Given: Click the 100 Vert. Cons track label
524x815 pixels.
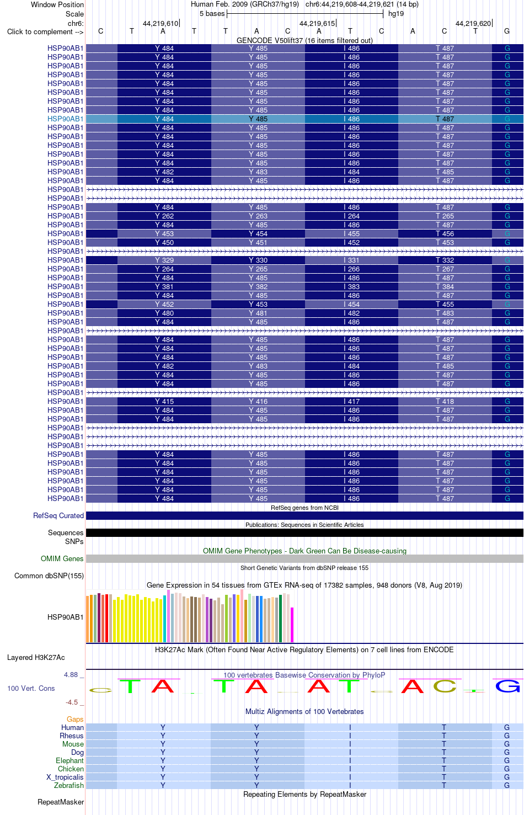Looking at the screenshot, I should [x=31, y=688].
